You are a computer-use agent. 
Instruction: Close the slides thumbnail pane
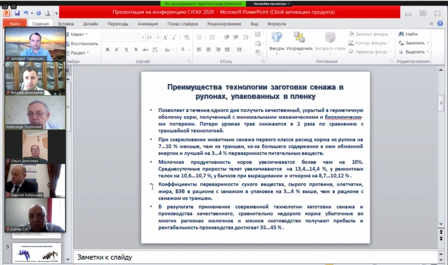pyautogui.click(x=68, y=70)
